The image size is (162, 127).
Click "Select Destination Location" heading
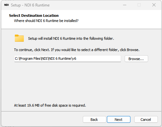pyautogui.click(x=34, y=16)
